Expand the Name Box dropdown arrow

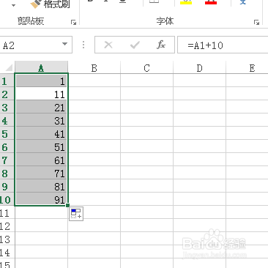click(x=64, y=45)
